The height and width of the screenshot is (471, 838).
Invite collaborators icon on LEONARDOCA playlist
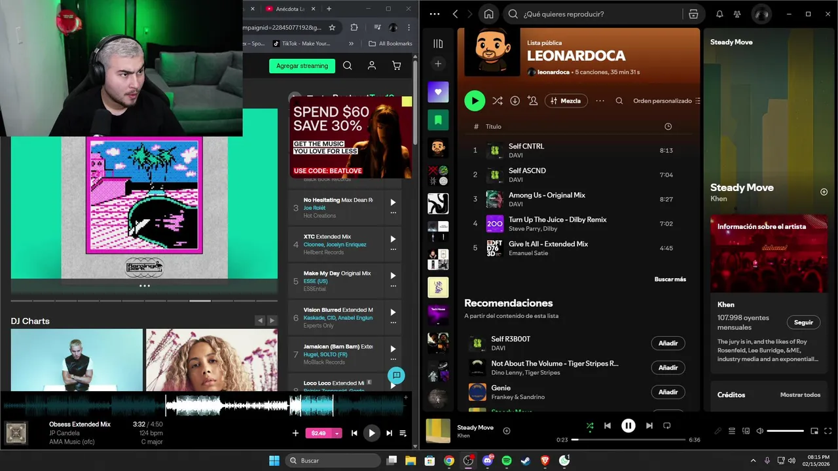(x=532, y=101)
